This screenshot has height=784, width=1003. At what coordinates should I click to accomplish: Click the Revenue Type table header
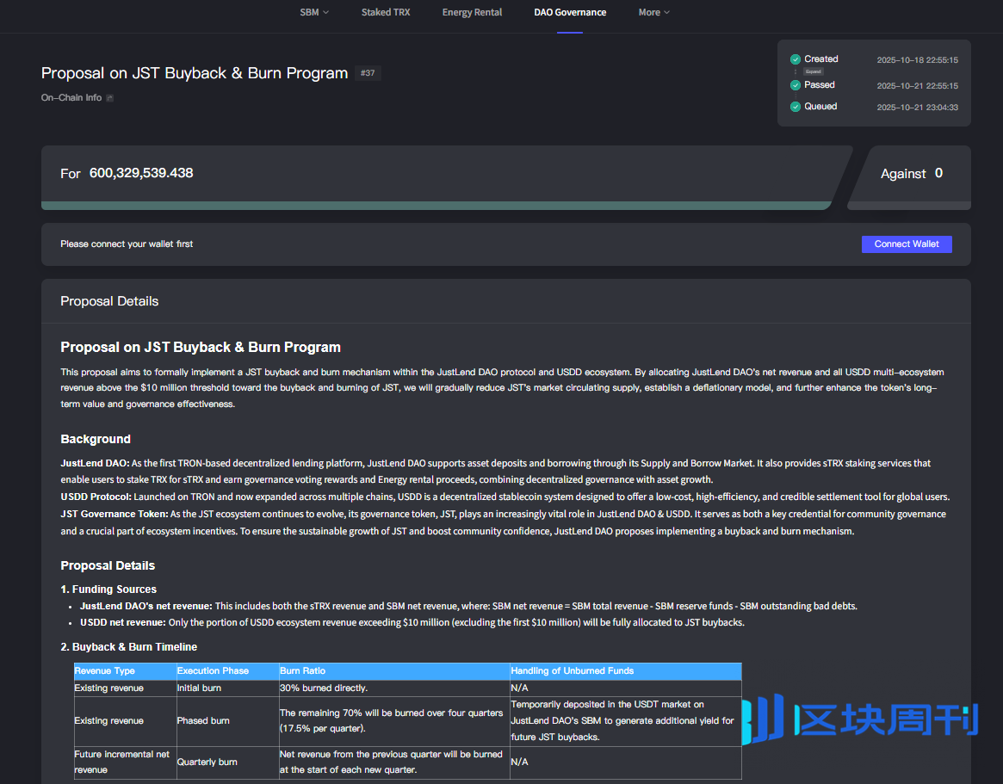[104, 670]
